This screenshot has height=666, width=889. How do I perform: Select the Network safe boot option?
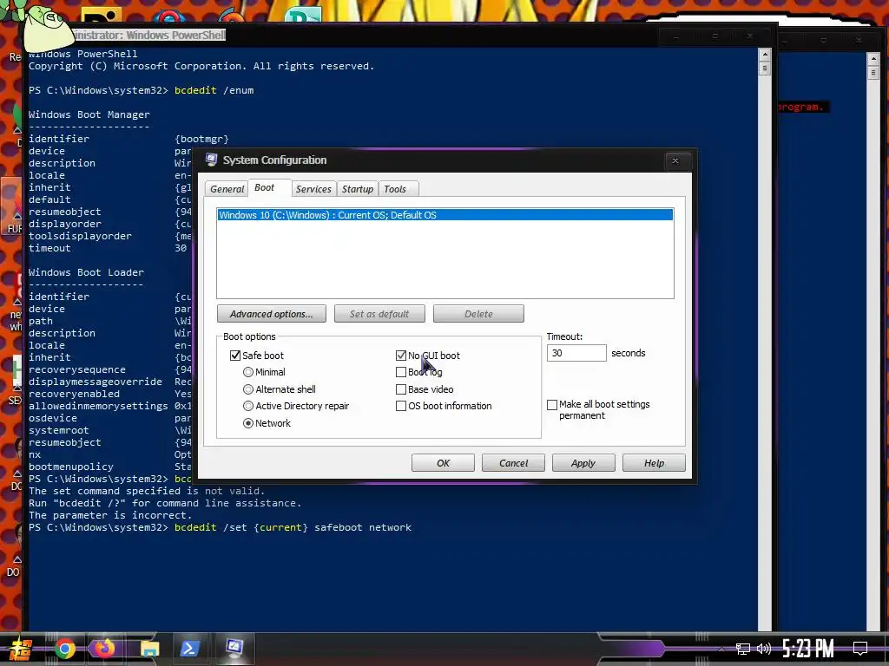point(248,423)
